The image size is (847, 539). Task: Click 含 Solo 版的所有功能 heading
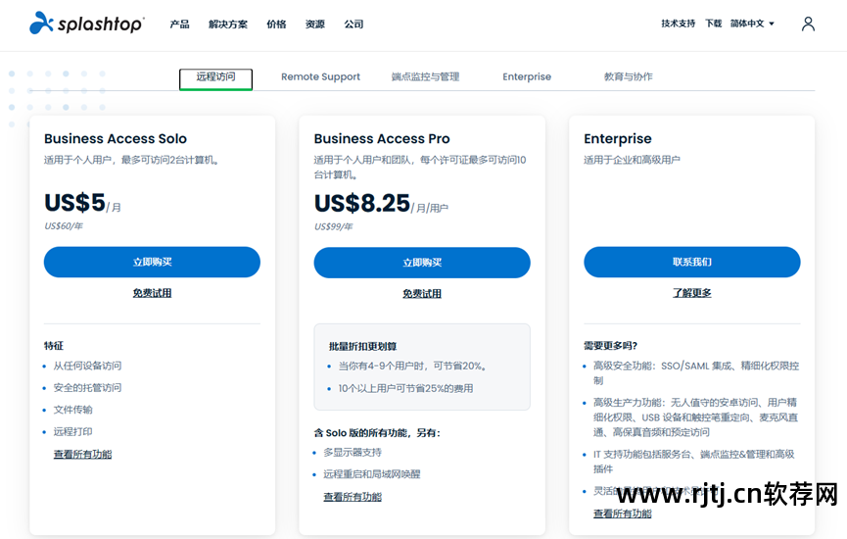pos(377,433)
